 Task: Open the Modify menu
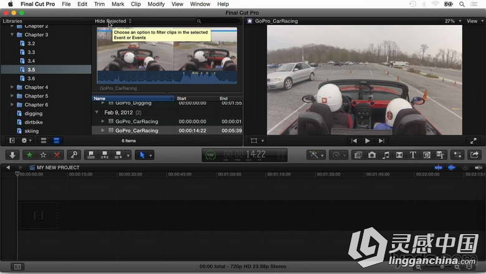tap(156, 4)
